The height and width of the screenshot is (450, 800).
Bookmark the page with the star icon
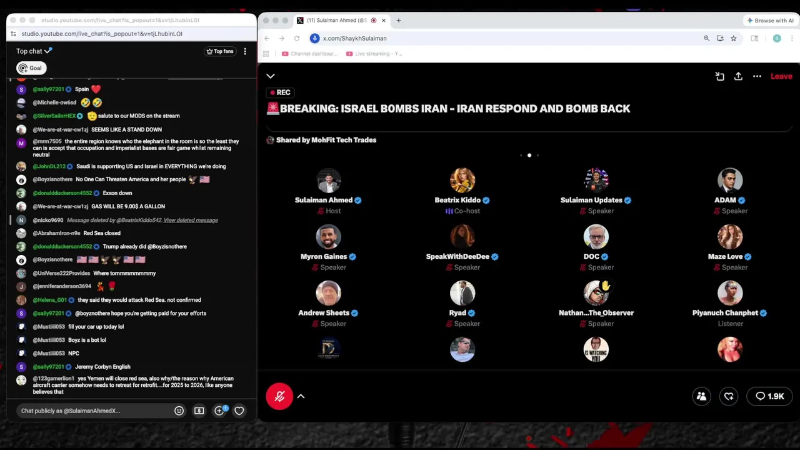(x=734, y=38)
